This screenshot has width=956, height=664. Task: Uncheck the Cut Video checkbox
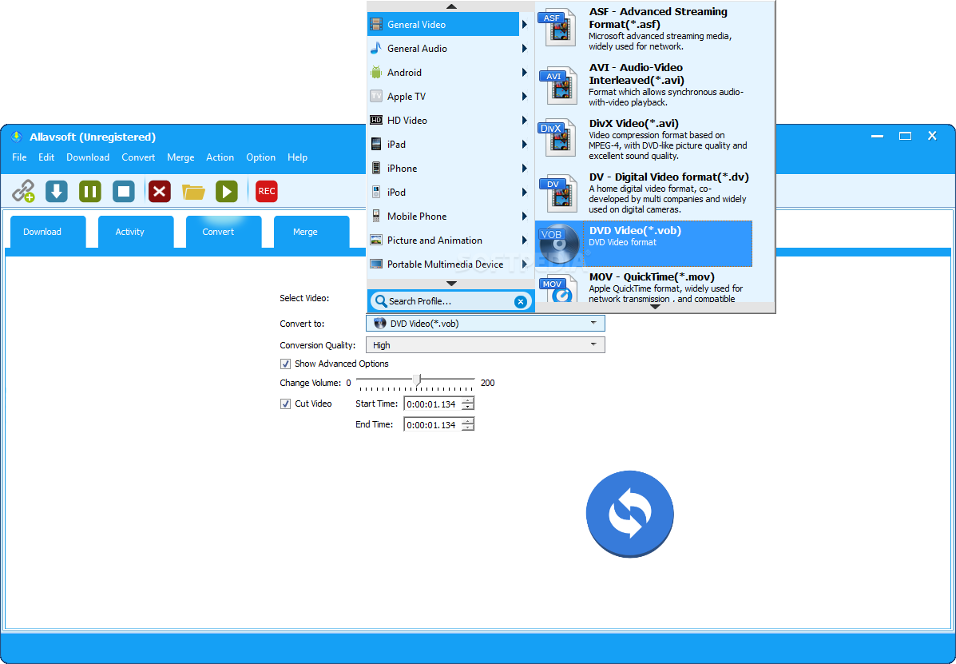pyautogui.click(x=285, y=404)
